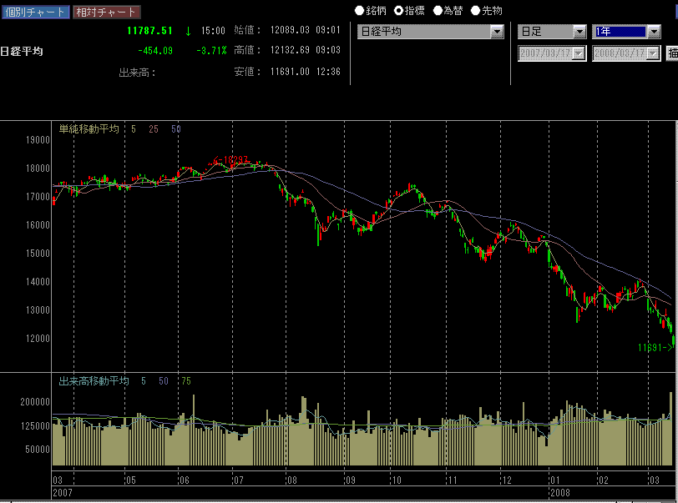This screenshot has height=503, width=678.
Task: Click the 単純移動平均 legend label
Action: coord(89,129)
